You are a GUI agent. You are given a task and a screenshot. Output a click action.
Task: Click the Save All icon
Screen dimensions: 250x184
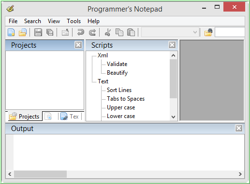coord(50,32)
